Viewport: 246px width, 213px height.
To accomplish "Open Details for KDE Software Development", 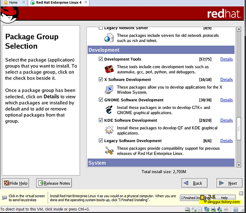I will pyautogui.click(x=227, y=120).
